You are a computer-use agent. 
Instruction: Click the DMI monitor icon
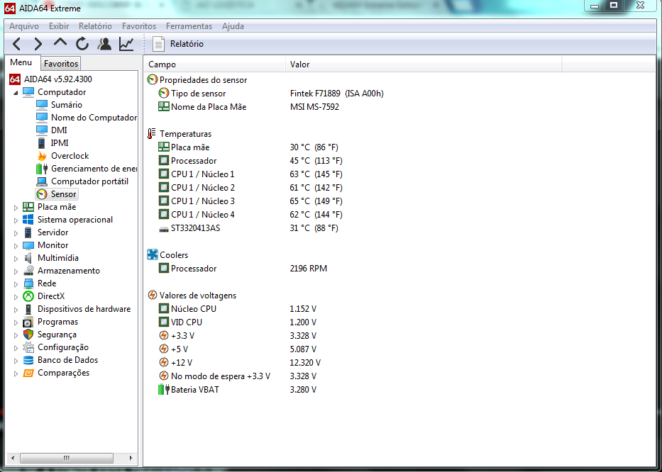pyautogui.click(x=41, y=130)
